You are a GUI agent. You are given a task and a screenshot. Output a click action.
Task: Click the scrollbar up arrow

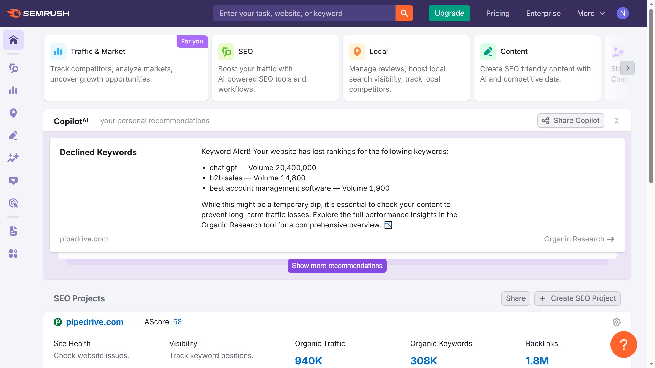(651, 4)
